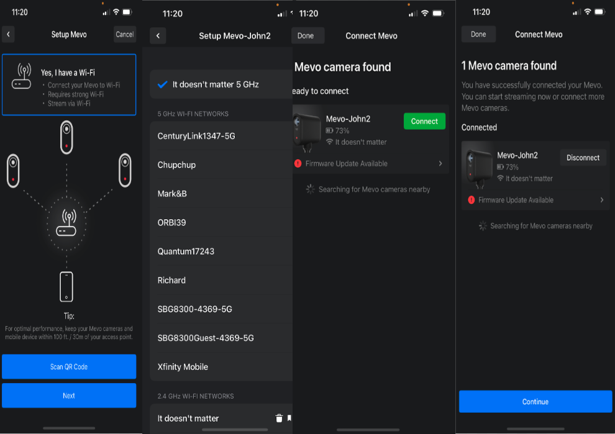Tap the red firmware alert icon beside Connect button card
The width and height of the screenshot is (615, 434).
298,163
